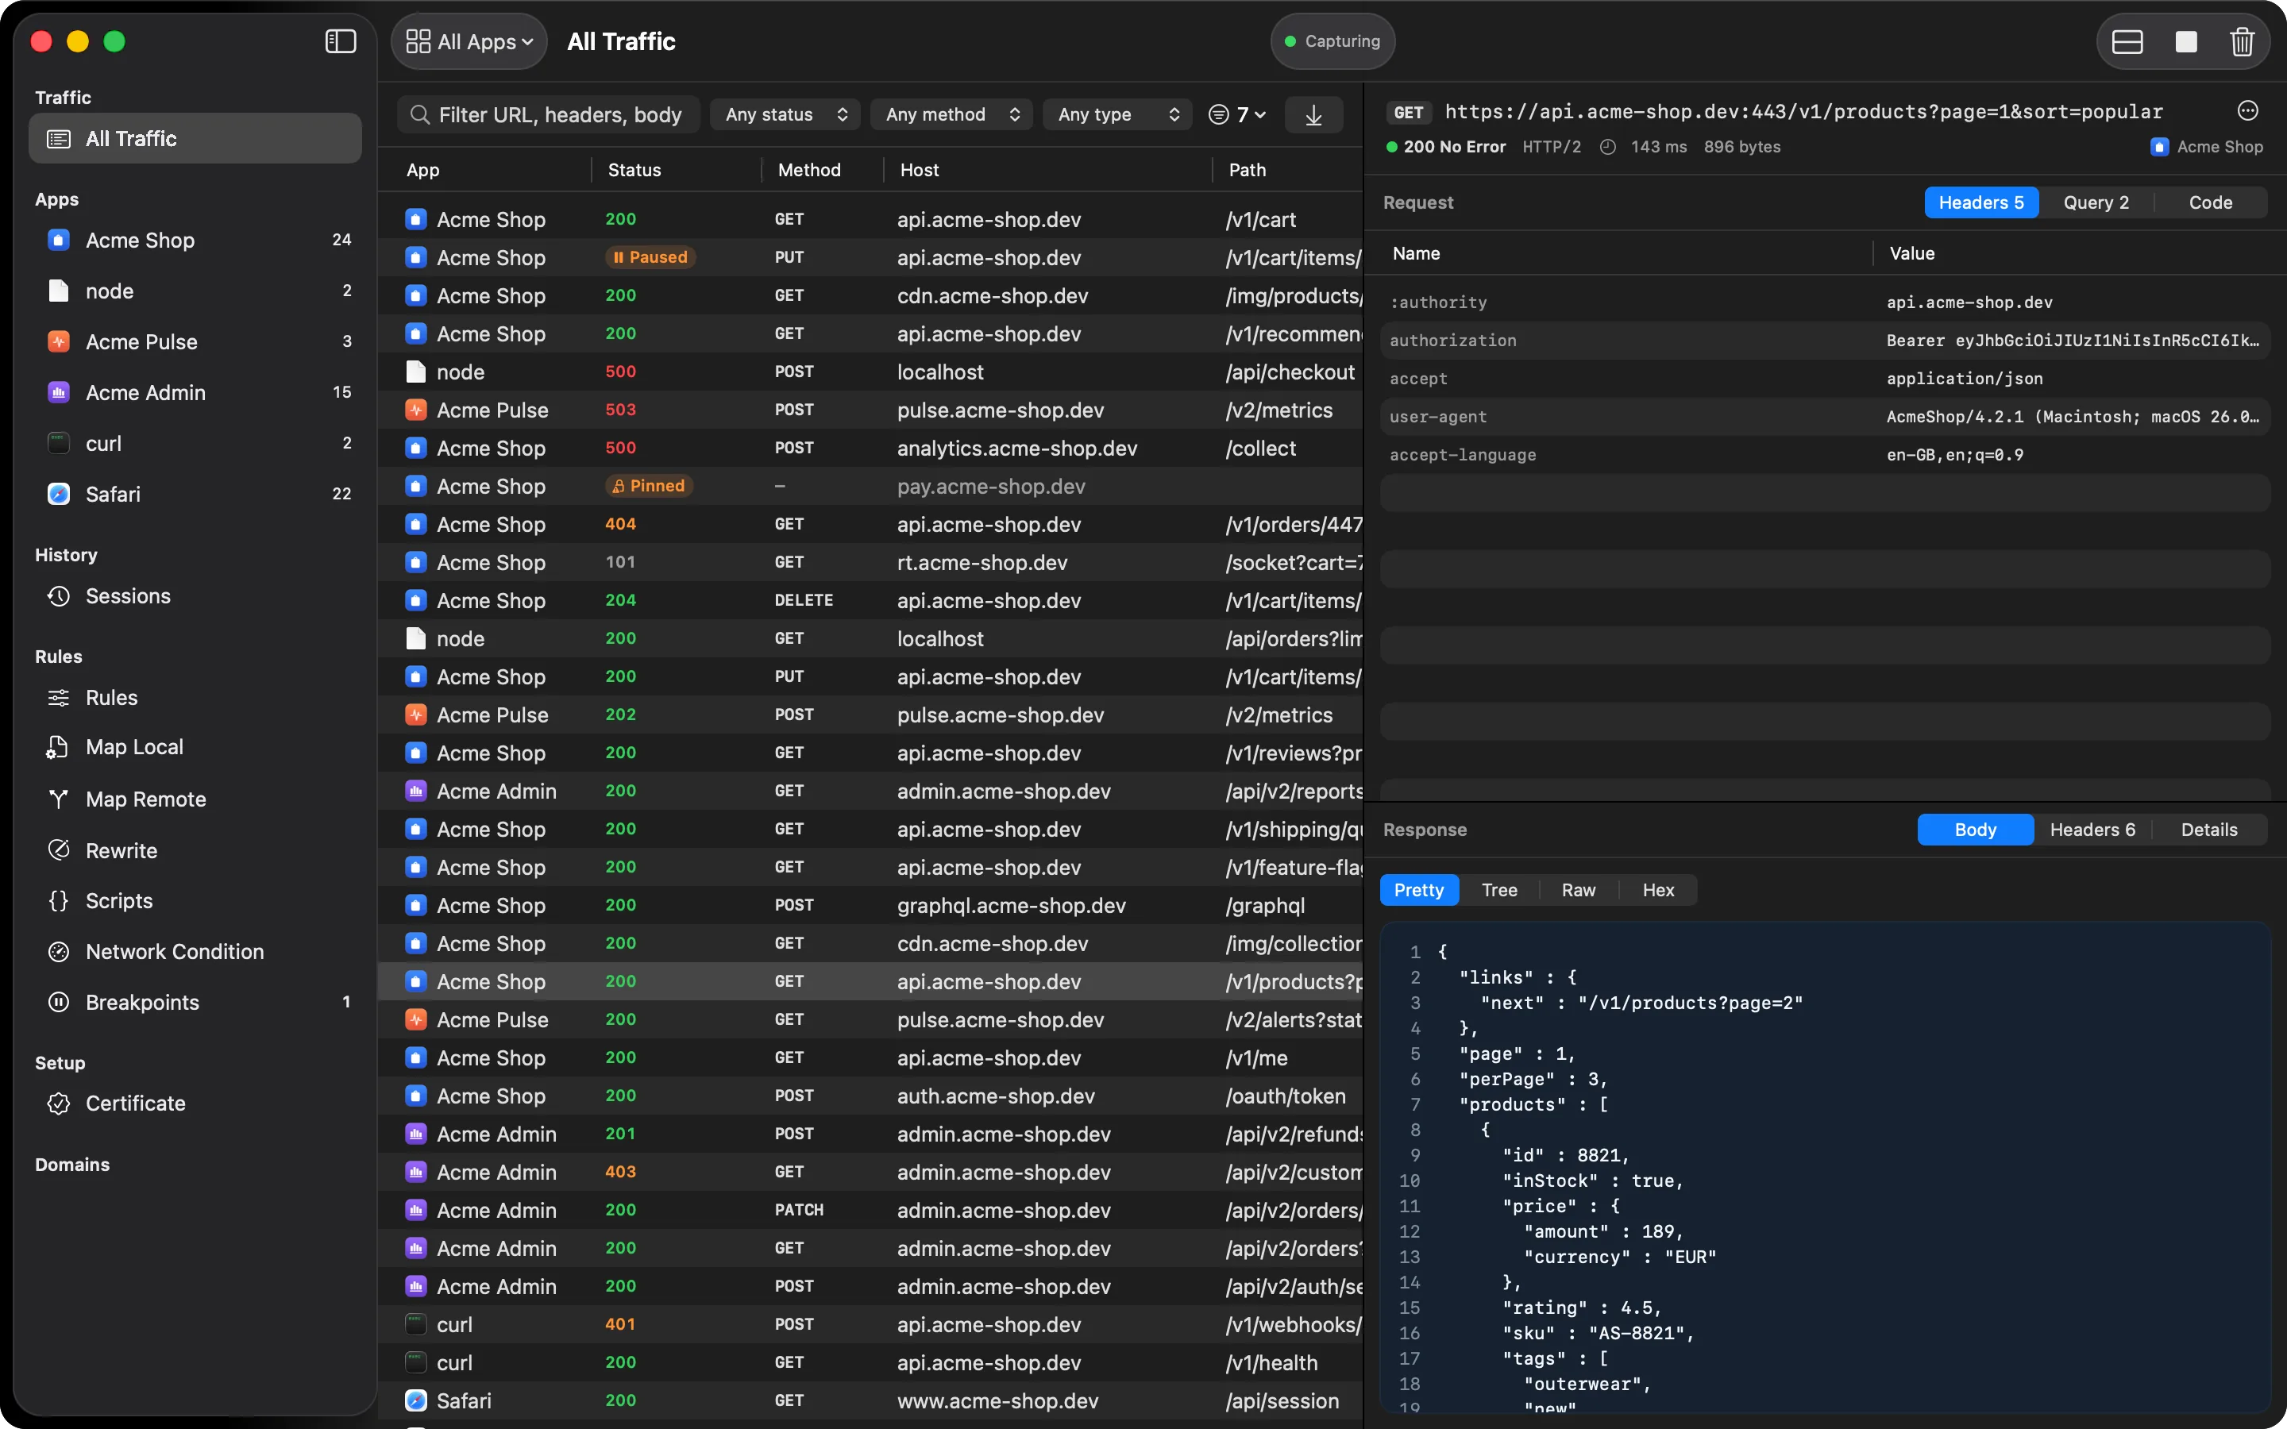
Task: Click the stop capture square icon
Action: [x=2186, y=41]
